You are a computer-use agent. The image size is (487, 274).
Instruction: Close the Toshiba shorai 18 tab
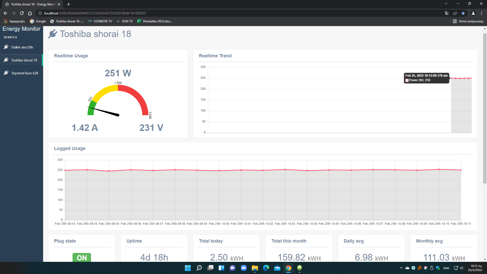click(x=59, y=4)
